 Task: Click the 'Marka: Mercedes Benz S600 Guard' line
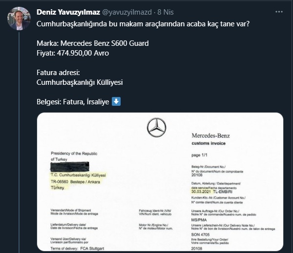click(93, 43)
